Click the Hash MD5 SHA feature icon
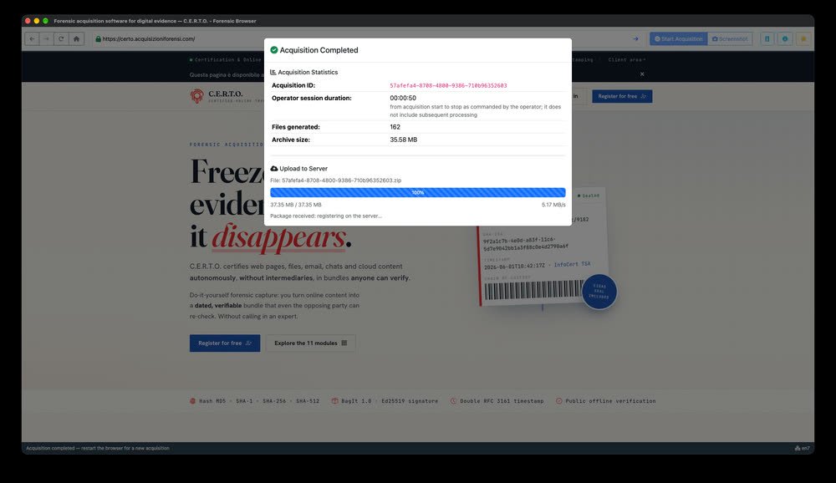Viewport: 836px width, 483px height. point(193,401)
